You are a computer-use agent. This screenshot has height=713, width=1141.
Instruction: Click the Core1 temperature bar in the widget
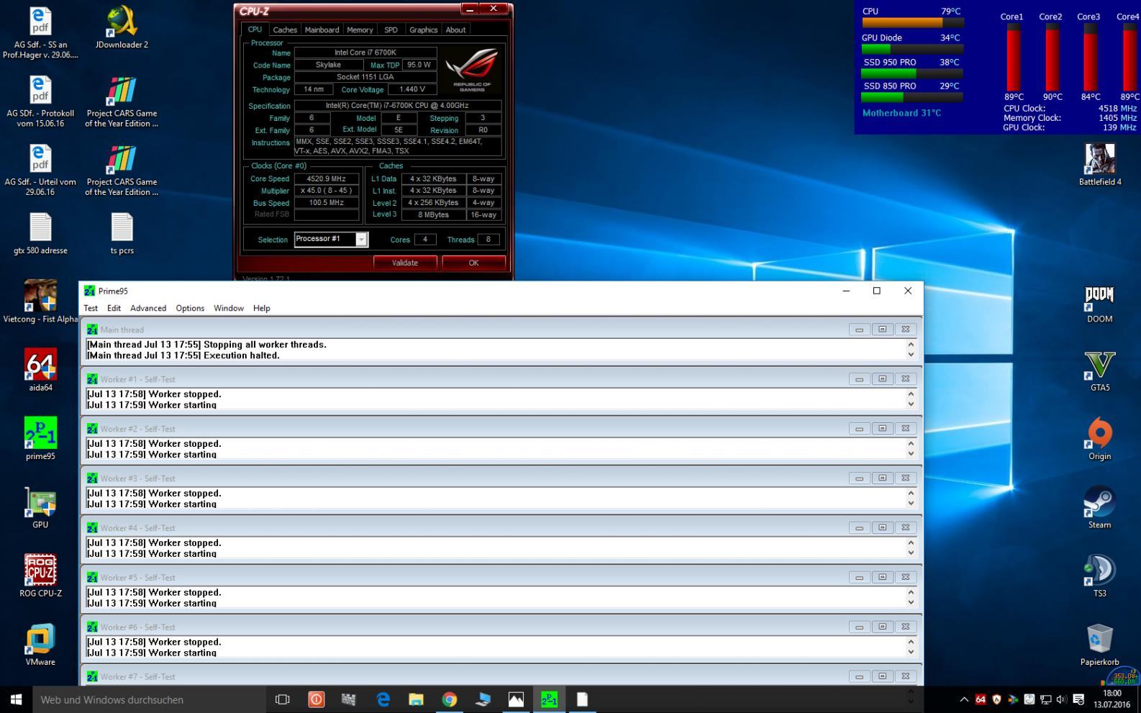pyautogui.click(x=1013, y=58)
